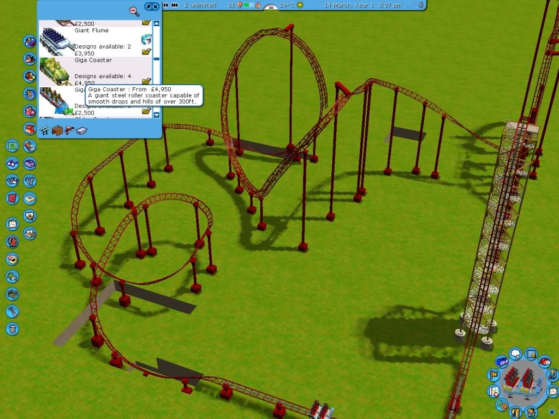Toggle the pin button on the ride list panel
Image resolution: width=559 pixels, height=419 pixels.
point(148,7)
